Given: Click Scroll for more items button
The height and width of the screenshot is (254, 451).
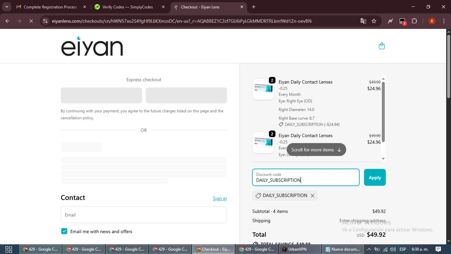Looking at the screenshot, I should click(316, 150).
